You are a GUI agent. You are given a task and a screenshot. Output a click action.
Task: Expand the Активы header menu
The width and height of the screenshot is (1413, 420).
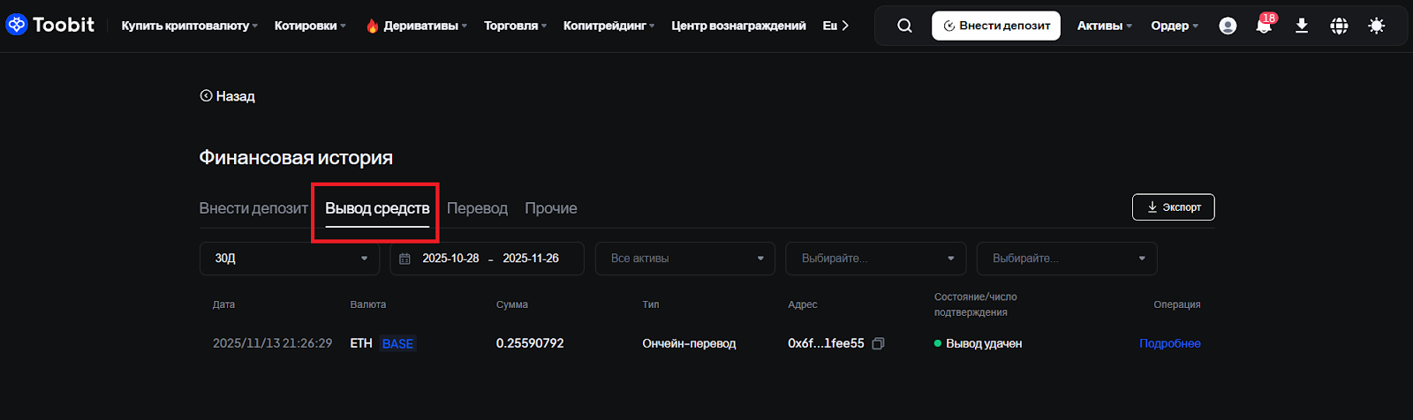[x=1104, y=26]
